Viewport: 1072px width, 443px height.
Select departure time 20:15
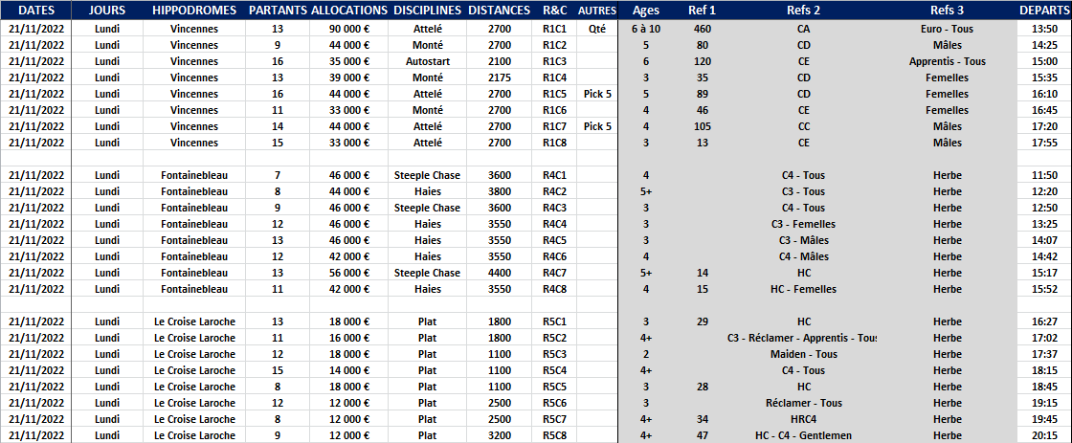pos(1044,435)
